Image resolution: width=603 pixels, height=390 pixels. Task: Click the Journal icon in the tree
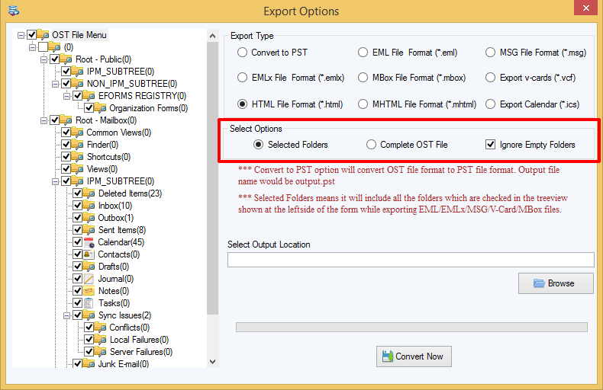[89, 279]
